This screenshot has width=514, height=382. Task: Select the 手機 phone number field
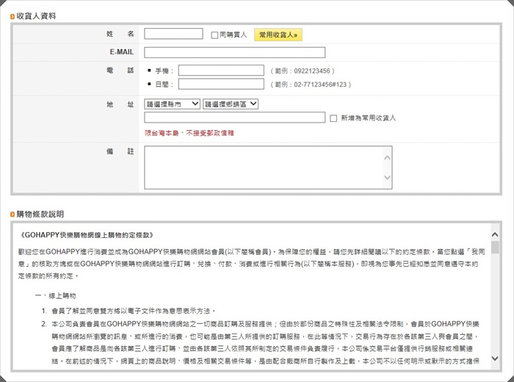220,71
